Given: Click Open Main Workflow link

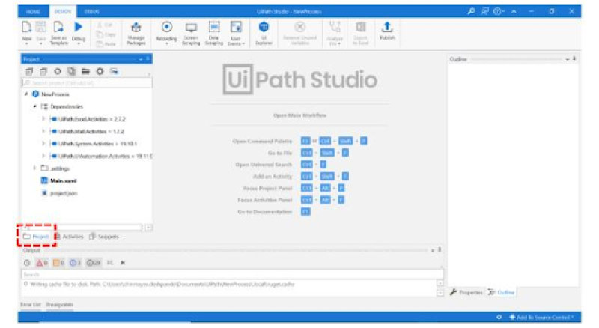Looking at the screenshot, I should [300, 115].
